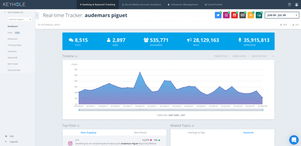This screenshot has height=146, width=301.
Task: Click the 35,915,813 IMPRESSIONS stat
Action: click(254, 42)
